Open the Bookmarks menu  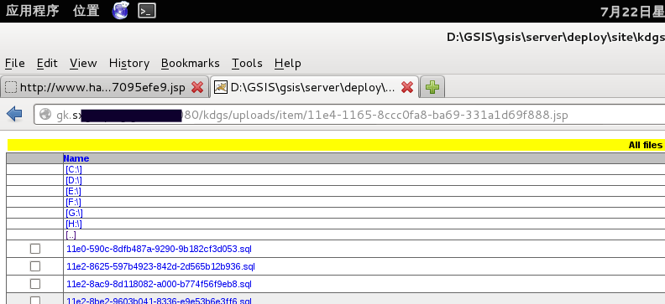click(x=191, y=63)
